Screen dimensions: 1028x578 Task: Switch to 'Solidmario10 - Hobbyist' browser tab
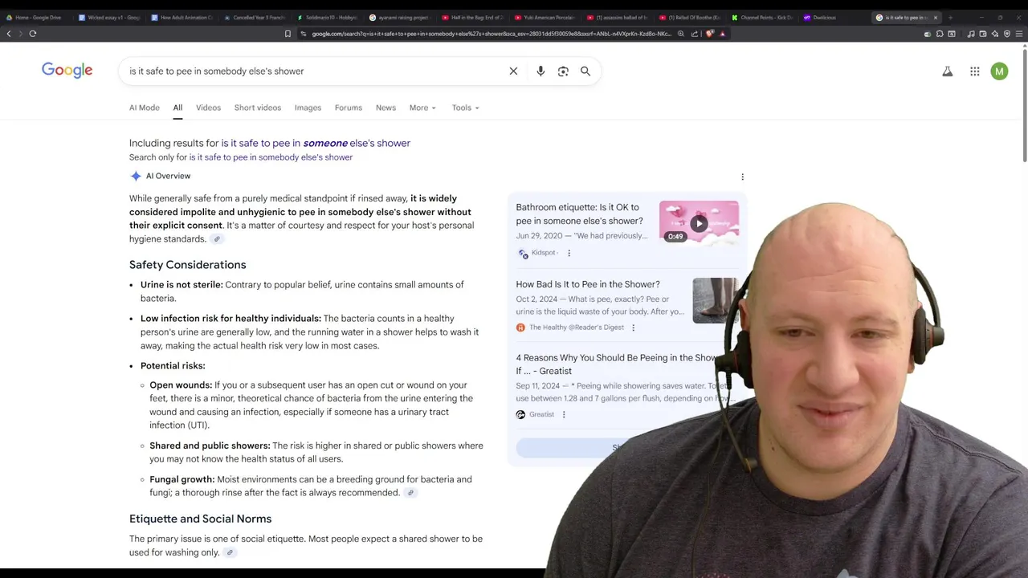tap(327, 18)
